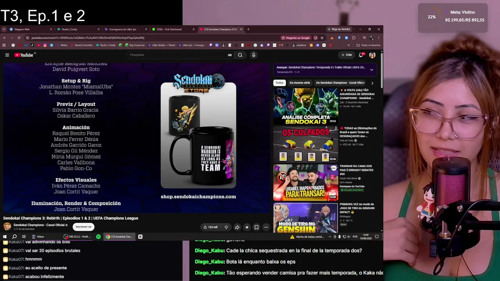
Task: Open the Painel | Incentive bookmark
Action: (x=82, y=45)
